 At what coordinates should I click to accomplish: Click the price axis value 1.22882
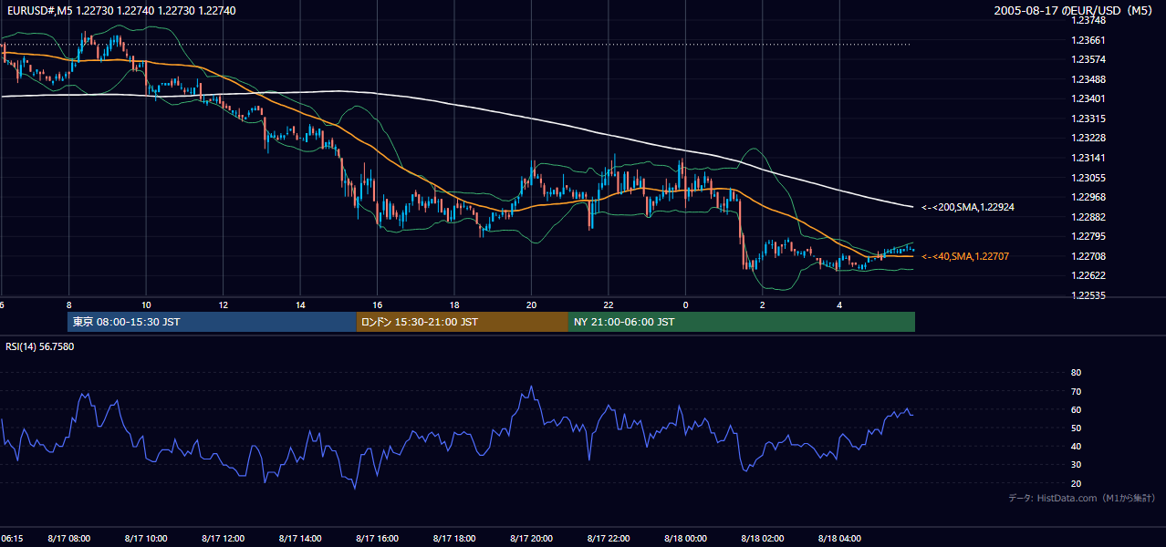coord(1088,217)
